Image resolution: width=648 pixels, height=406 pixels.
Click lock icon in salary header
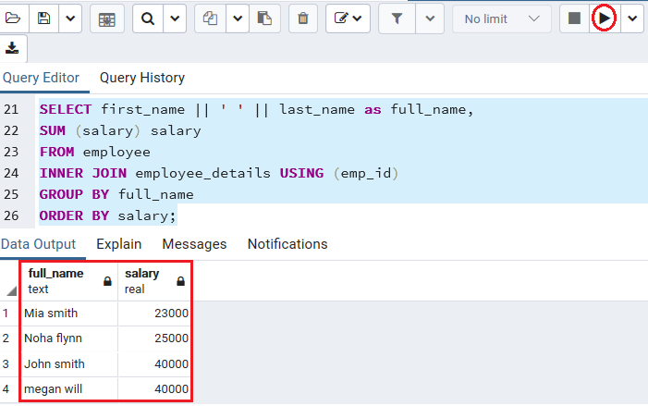[180, 281]
